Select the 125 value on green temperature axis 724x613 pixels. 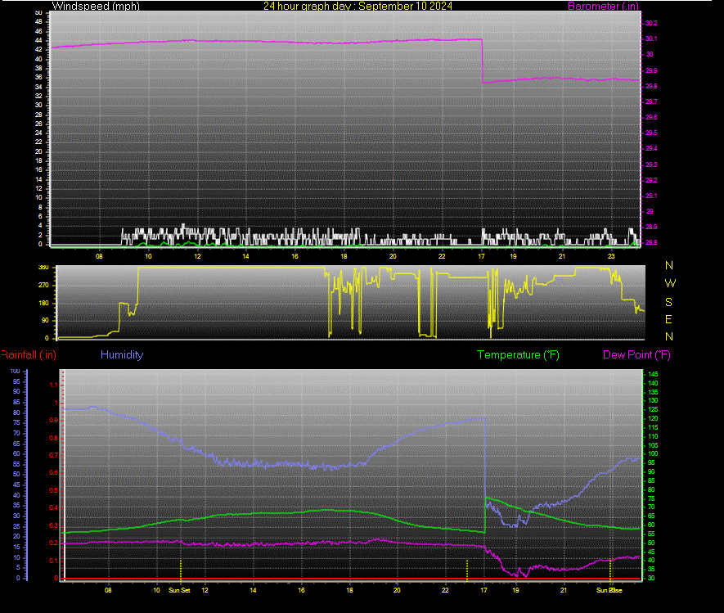(x=653, y=410)
